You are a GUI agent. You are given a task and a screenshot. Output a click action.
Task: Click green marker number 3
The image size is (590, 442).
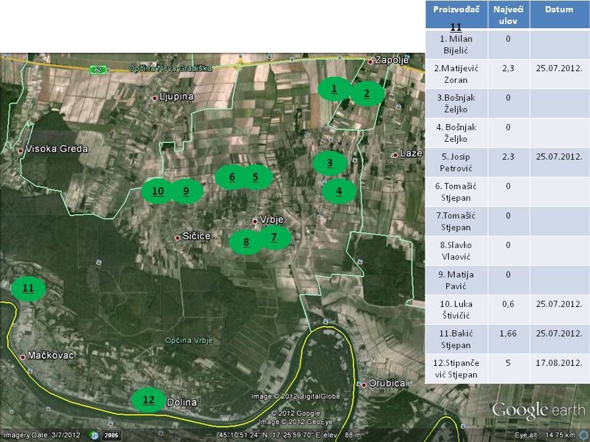(x=330, y=163)
